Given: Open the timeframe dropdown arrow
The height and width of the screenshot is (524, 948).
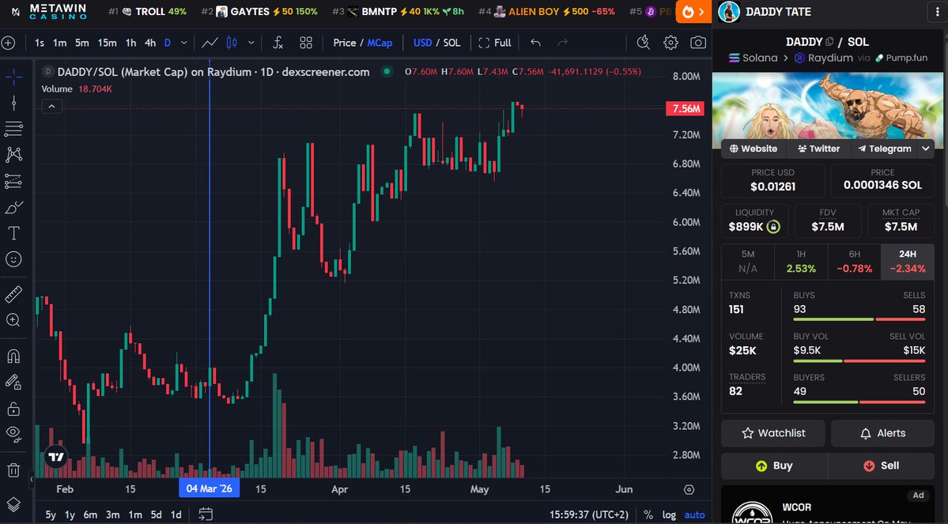Looking at the screenshot, I should 183,43.
